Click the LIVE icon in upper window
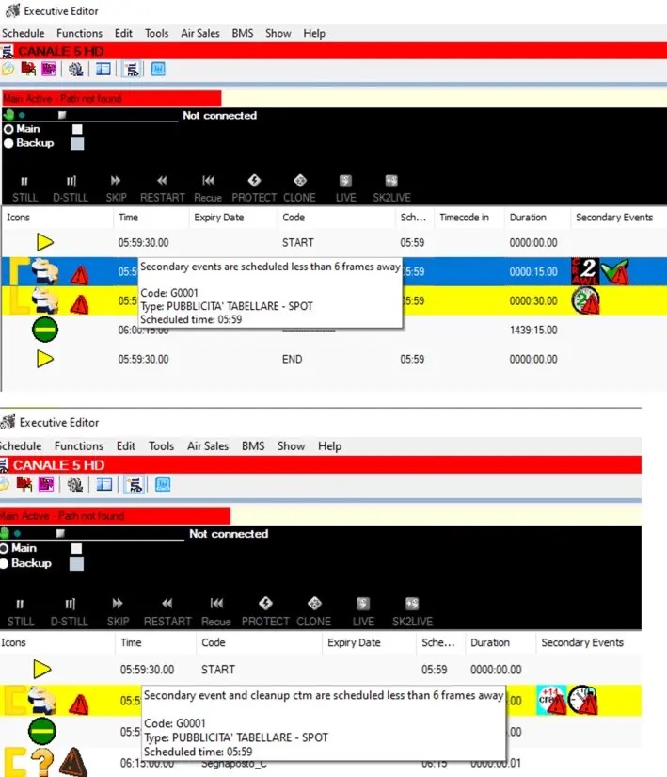Viewport: 667px width, 777px height. [x=346, y=181]
